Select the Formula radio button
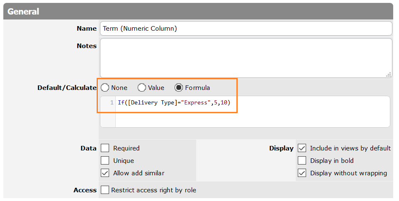 (x=179, y=88)
